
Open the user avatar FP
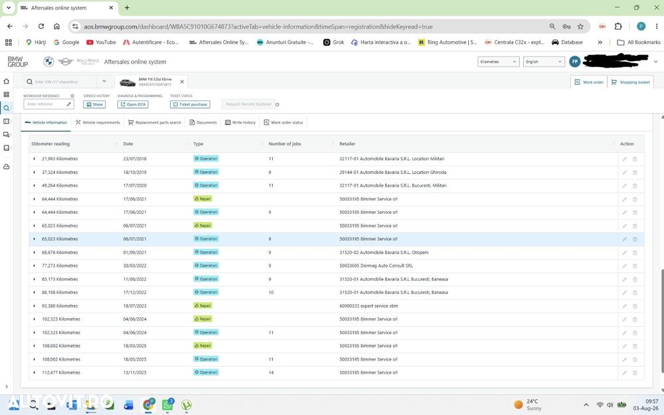pos(574,62)
